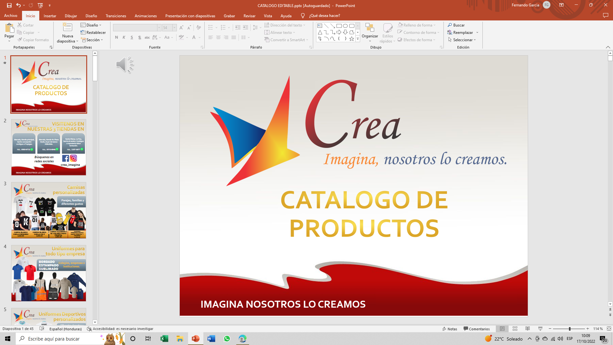Toggle italic formatting with the K button
Image resolution: width=613 pixels, height=345 pixels.
[124, 37]
